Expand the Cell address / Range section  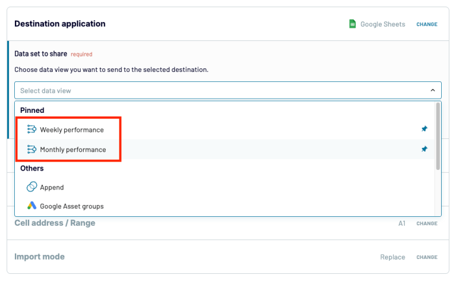55,223
